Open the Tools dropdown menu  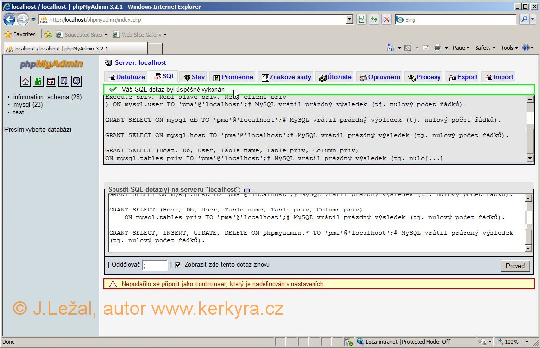coord(509,48)
